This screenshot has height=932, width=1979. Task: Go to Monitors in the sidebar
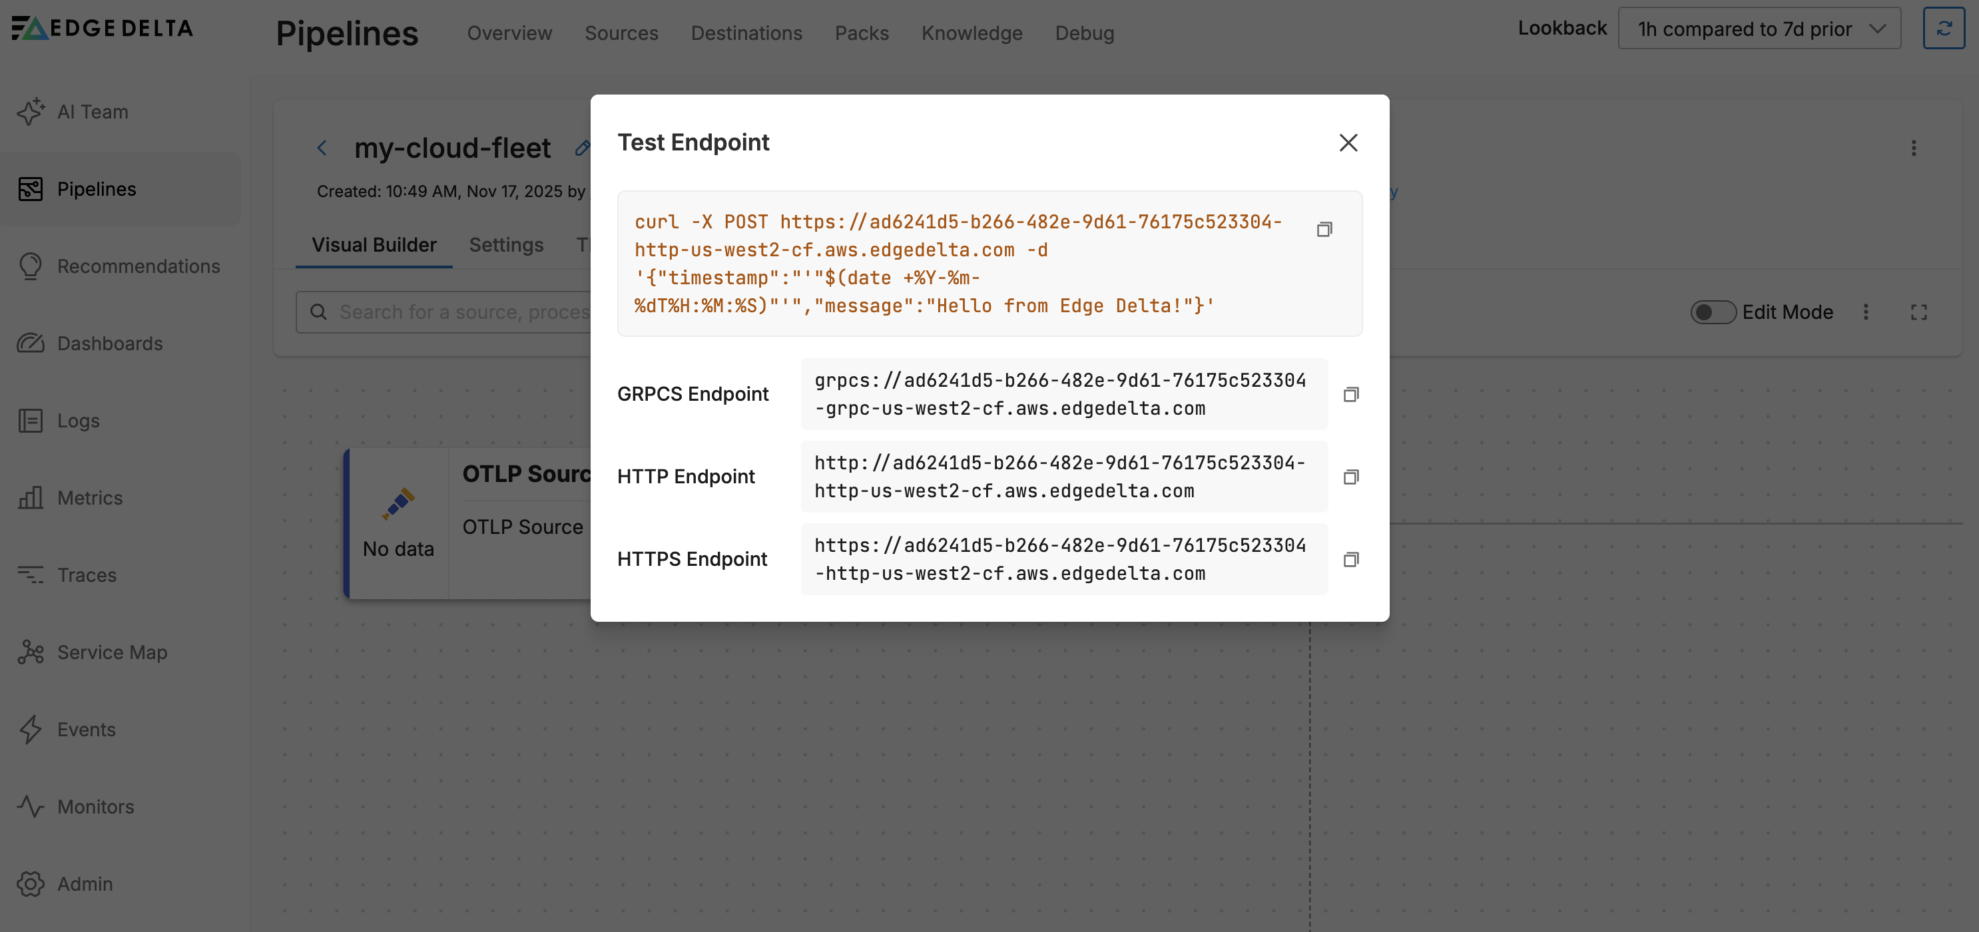coord(95,807)
